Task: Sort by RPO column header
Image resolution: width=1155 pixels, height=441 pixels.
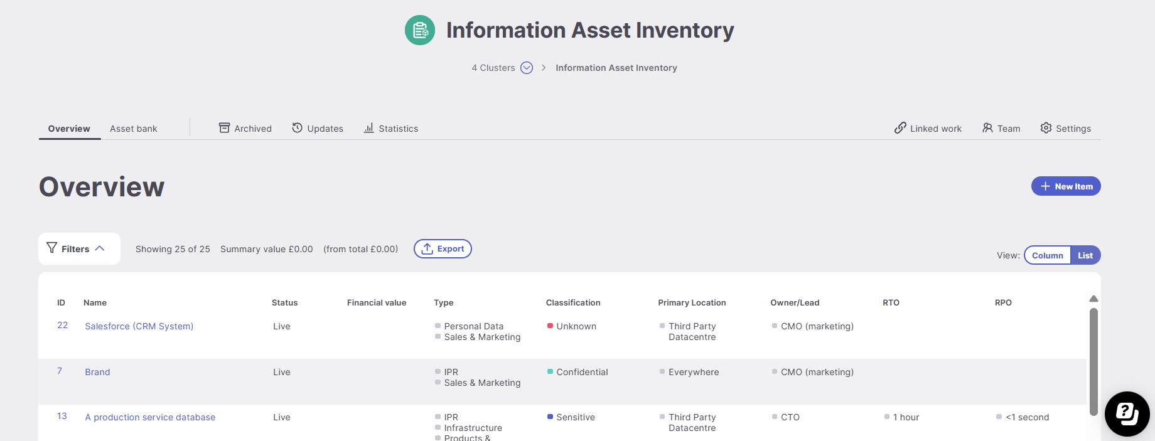Action: coord(1003,302)
